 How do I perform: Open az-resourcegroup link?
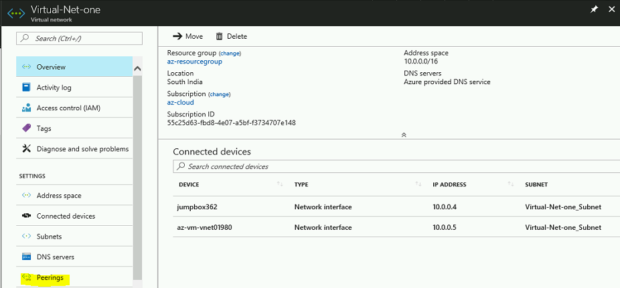[195, 61]
